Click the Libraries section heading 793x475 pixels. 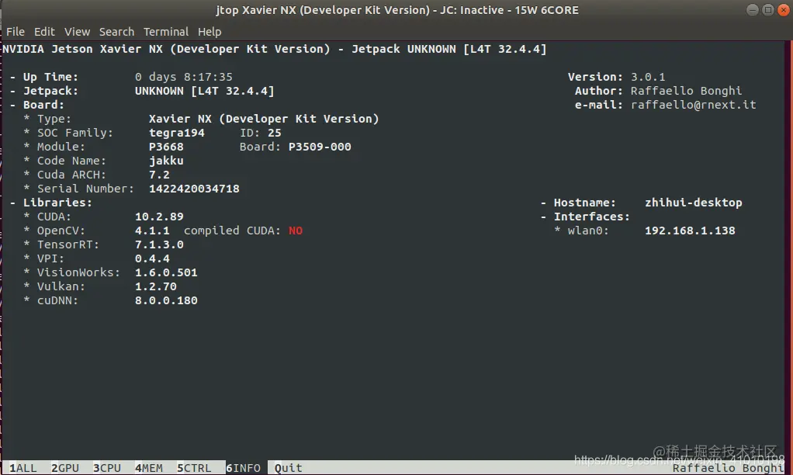pos(57,203)
